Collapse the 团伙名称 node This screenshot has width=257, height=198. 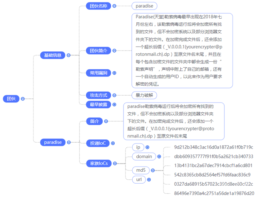114,6
